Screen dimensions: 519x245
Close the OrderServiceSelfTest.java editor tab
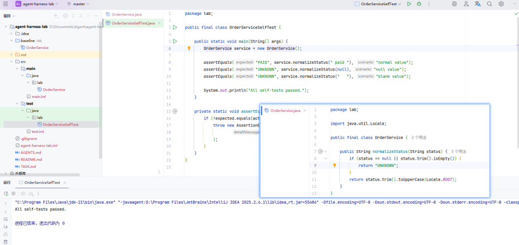(x=159, y=23)
